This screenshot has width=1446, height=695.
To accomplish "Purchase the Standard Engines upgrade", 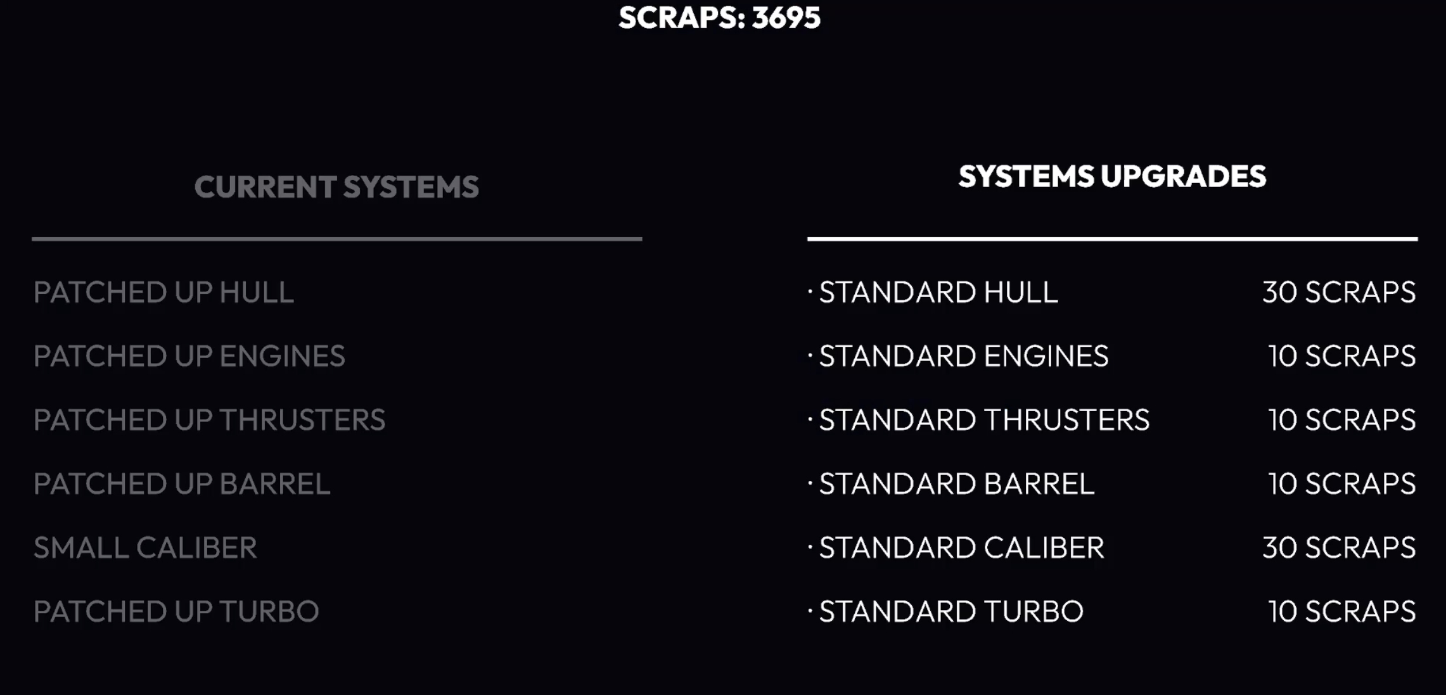I will 964,356.
